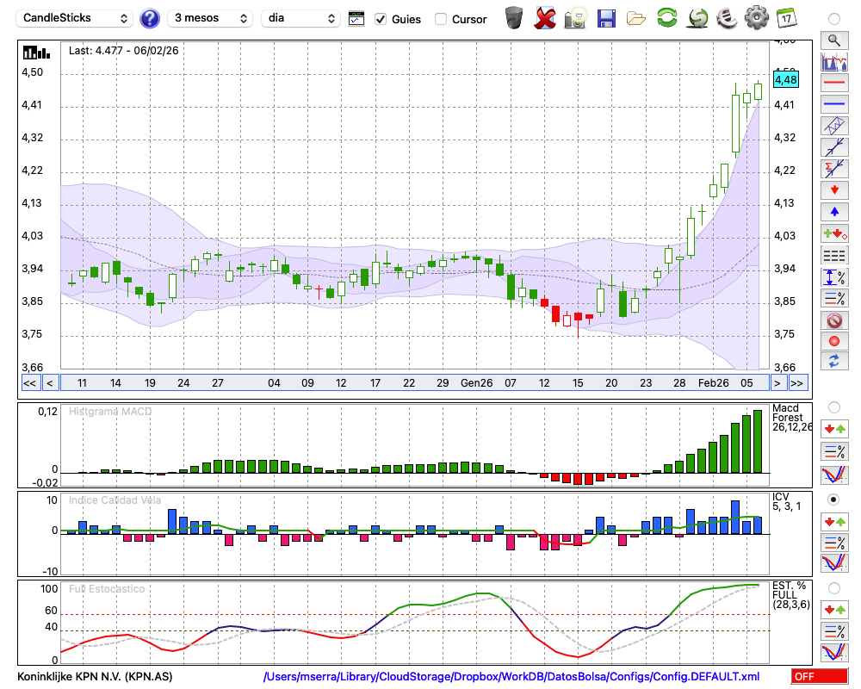Open the 3 mesos period dropdown
The height and width of the screenshot is (689, 861).
tap(209, 18)
